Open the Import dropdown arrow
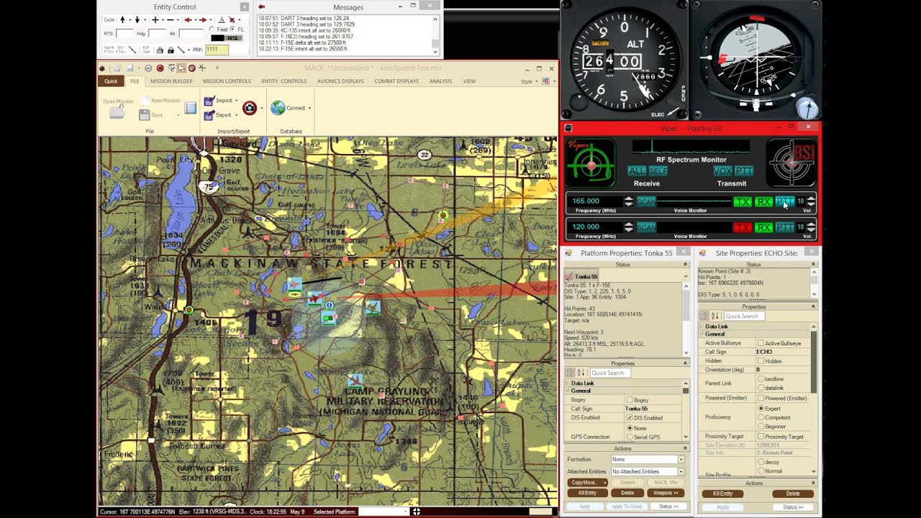This screenshot has width=921, height=518. pos(236,101)
